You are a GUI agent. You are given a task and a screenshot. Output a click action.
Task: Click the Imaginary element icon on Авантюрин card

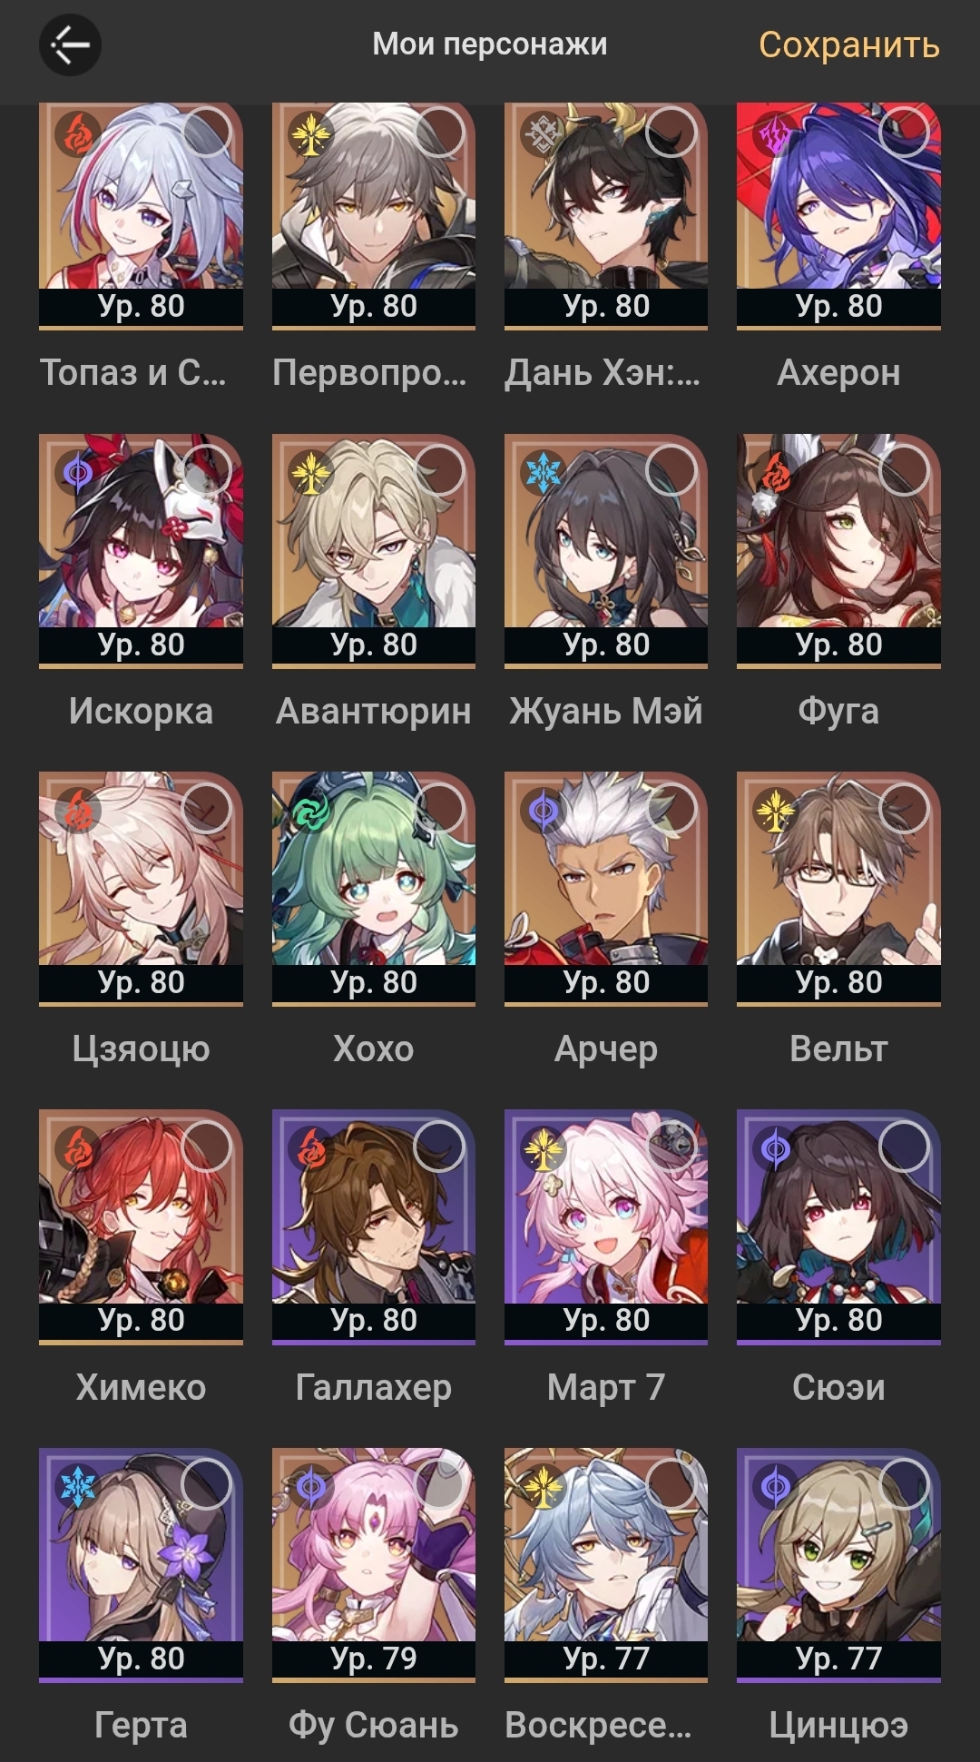coord(310,472)
